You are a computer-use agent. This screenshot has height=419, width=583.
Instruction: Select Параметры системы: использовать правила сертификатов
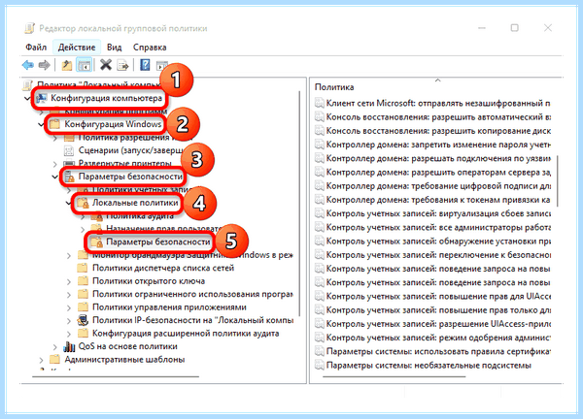pyautogui.click(x=438, y=351)
